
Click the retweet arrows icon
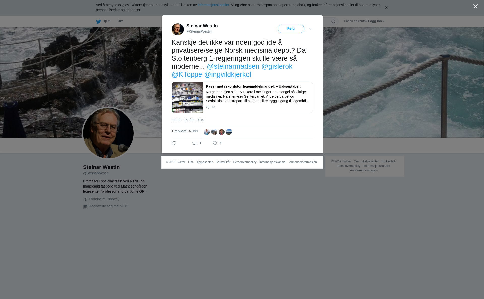[x=195, y=143]
